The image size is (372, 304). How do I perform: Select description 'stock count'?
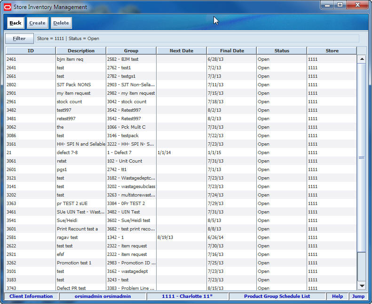pos(69,102)
